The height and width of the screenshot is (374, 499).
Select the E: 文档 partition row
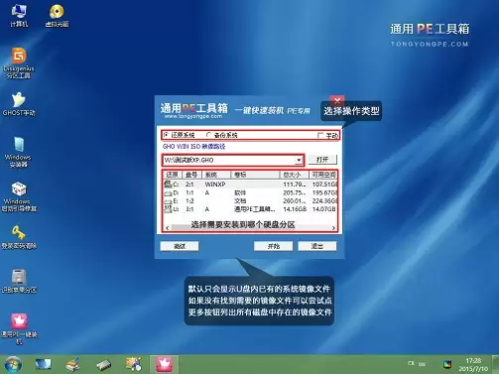pyautogui.click(x=250, y=200)
